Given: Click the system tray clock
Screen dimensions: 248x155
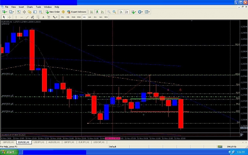Looking at the screenshot, I should click(241, 152).
